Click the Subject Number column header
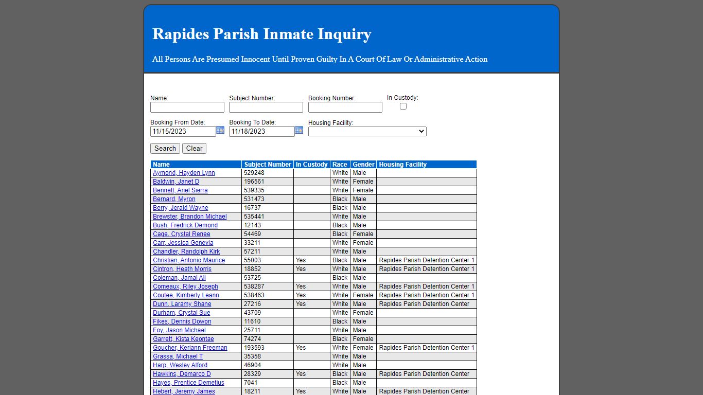This screenshot has height=395, width=703. pyautogui.click(x=268, y=165)
